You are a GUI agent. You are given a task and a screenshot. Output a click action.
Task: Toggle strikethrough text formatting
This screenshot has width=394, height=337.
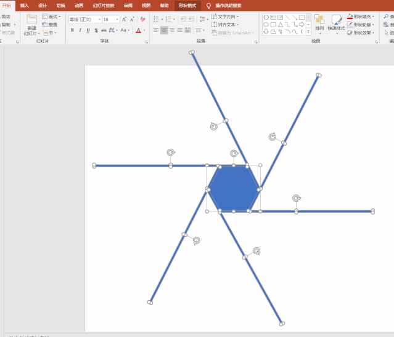(x=96, y=30)
